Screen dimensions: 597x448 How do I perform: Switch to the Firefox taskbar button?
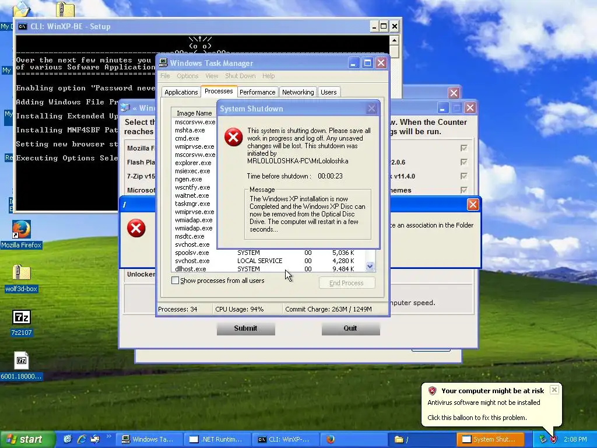click(354, 439)
